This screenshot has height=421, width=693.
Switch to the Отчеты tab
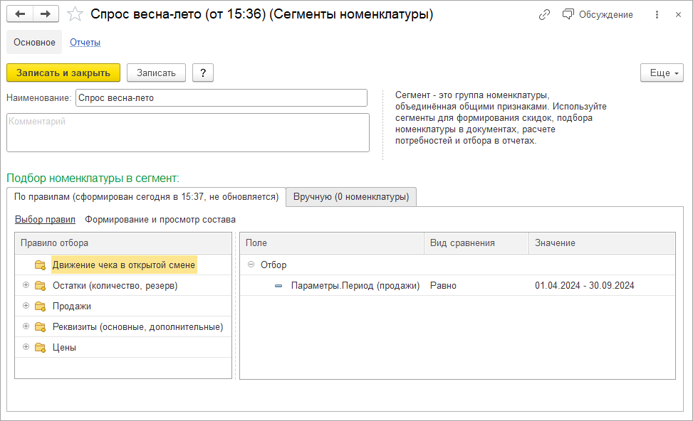(85, 42)
